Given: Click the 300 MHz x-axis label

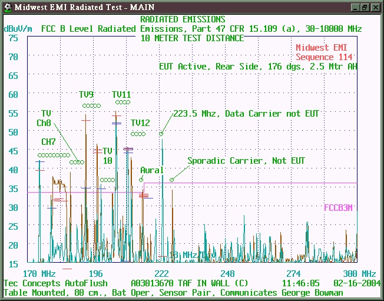Looking at the screenshot, I should pos(359,274).
